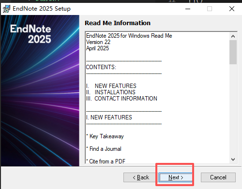
Task: Close the EndNote 2025 Setup window
Action: click(232, 9)
